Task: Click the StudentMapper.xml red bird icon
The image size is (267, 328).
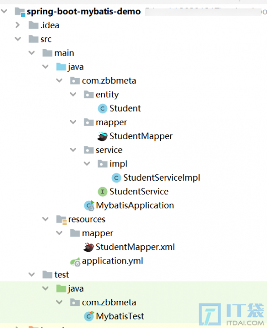Action: tap(89, 247)
